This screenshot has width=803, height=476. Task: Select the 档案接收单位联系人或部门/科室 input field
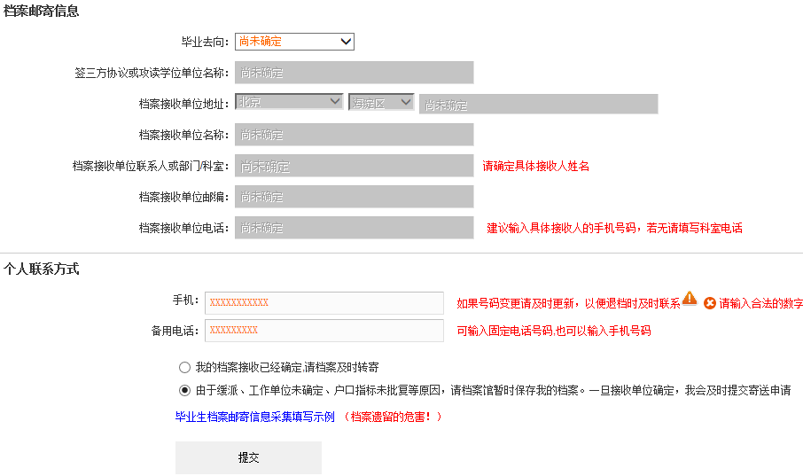(x=354, y=166)
